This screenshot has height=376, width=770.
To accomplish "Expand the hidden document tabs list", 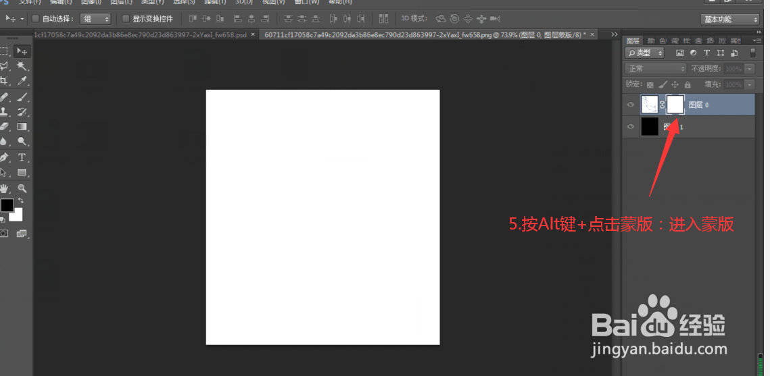I will [615, 34].
